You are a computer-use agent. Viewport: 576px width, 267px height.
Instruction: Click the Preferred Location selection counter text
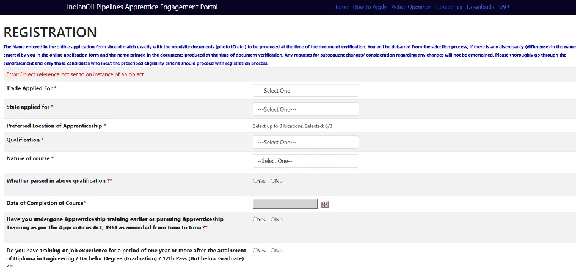point(293,126)
